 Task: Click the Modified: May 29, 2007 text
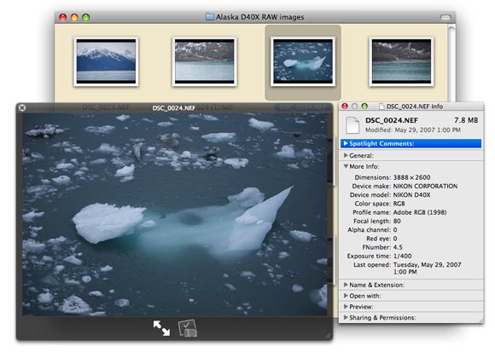[x=413, y=130]
